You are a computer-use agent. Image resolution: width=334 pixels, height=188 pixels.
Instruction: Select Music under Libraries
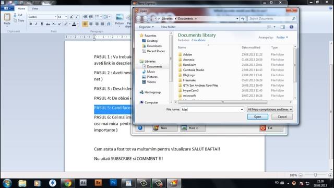(x=151, y=72)
